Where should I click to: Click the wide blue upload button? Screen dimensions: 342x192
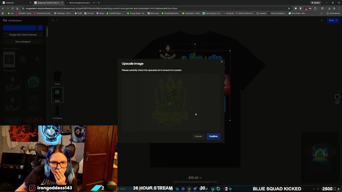coord(20,28)
